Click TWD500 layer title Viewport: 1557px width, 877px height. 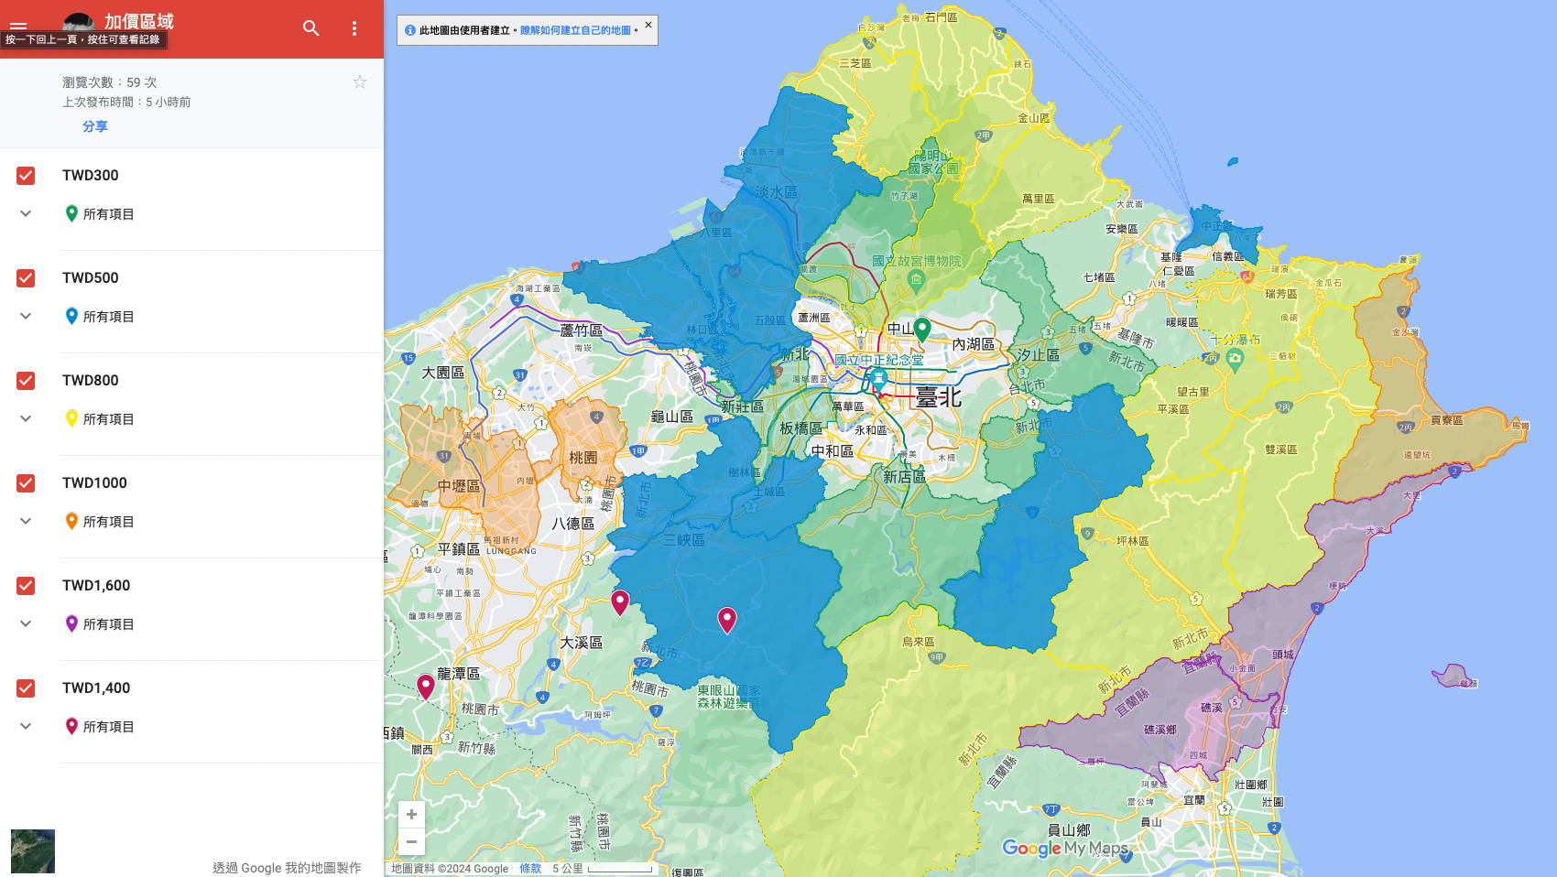(91, 278)
